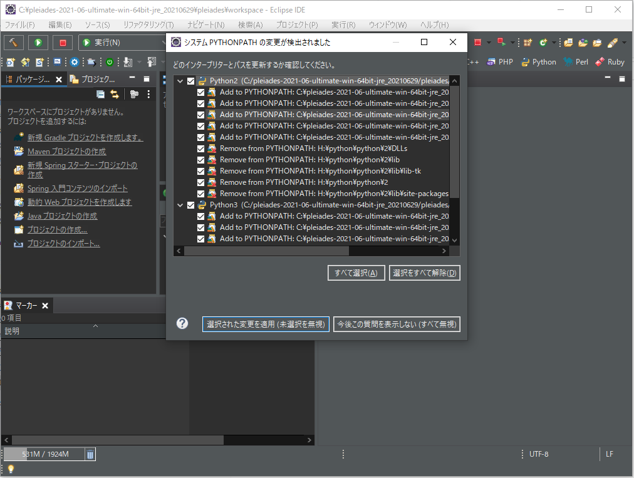Run garbage collector trash icon

(90, 455)
